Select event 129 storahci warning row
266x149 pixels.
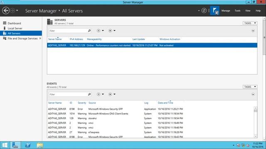tap(150, 118)
